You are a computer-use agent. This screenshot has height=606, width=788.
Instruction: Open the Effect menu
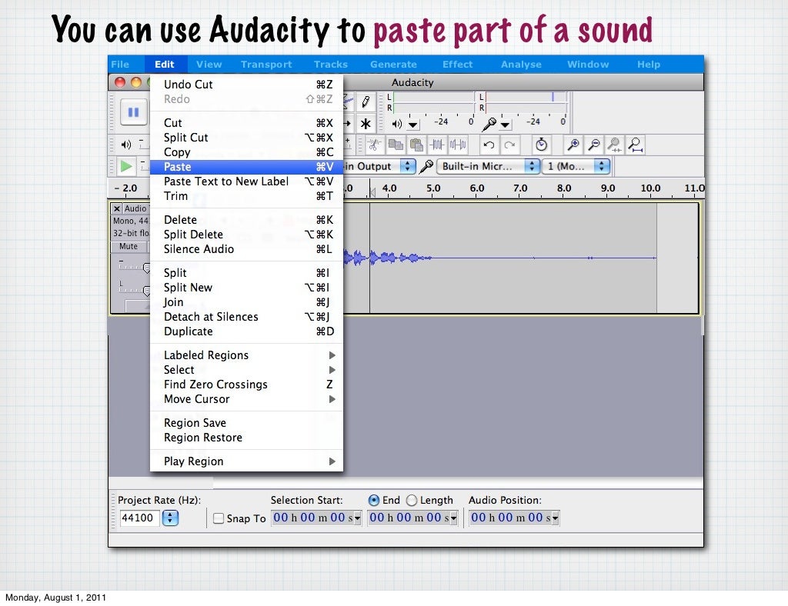(457, 65)
